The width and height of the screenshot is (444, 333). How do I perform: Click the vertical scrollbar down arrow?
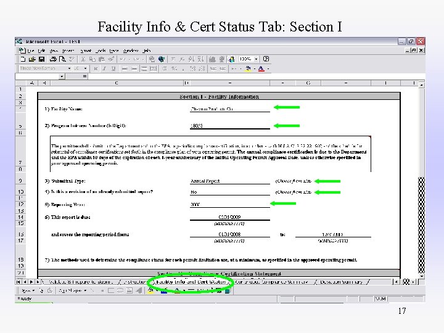coord(422,276)
